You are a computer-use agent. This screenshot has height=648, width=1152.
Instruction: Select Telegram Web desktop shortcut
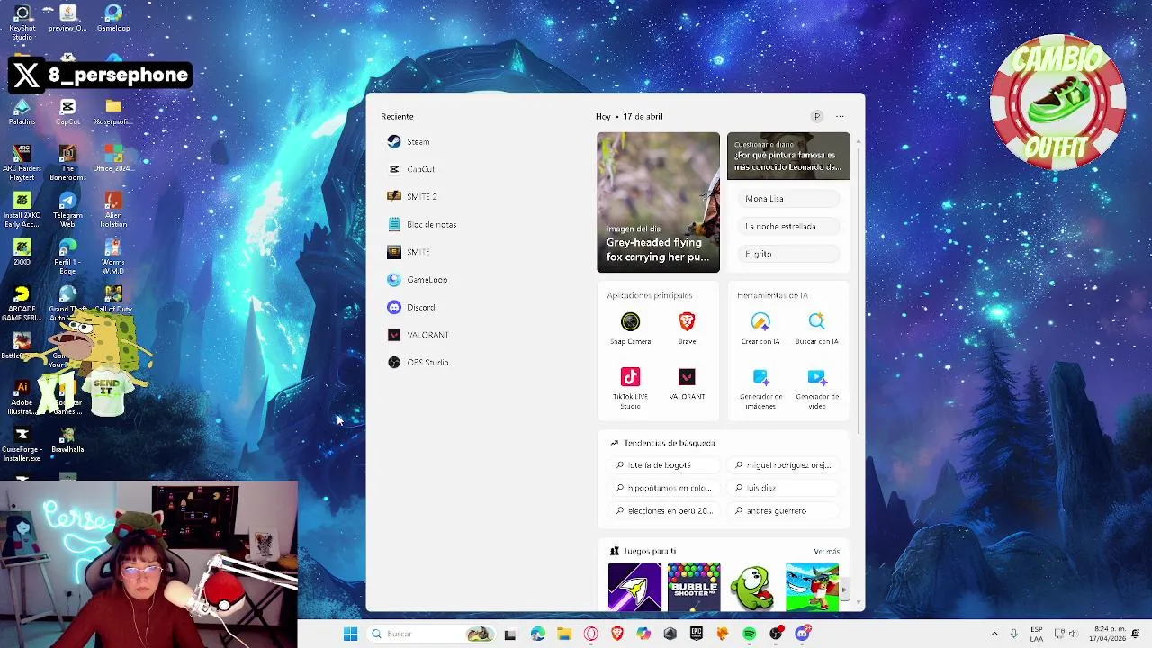pyautogui.click(x=67, y=209)
